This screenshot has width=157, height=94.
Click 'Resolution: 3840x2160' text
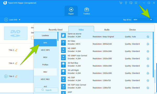point(102,44)
